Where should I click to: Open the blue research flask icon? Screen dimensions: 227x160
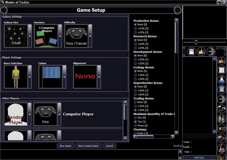click(221, 79)
